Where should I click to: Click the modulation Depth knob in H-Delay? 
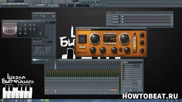coord(93,50)
